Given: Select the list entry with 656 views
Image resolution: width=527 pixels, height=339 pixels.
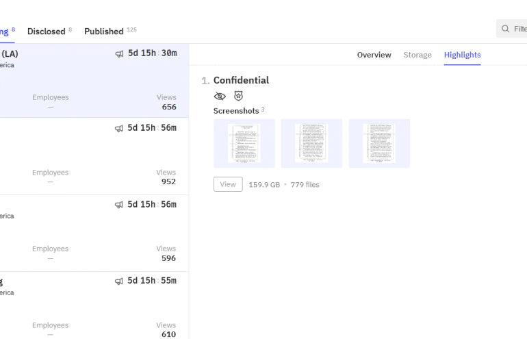Looking at the screenshot, I should tap(89, 81).
